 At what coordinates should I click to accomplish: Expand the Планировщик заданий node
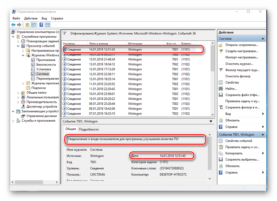(x=18, y=41)
